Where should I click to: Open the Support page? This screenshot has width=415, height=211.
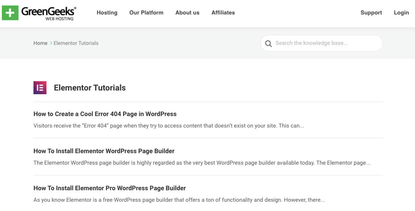371,13
